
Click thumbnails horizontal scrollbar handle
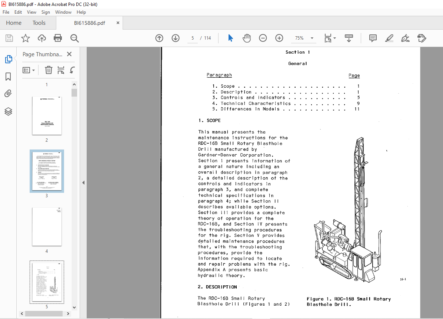pos(44,314)
